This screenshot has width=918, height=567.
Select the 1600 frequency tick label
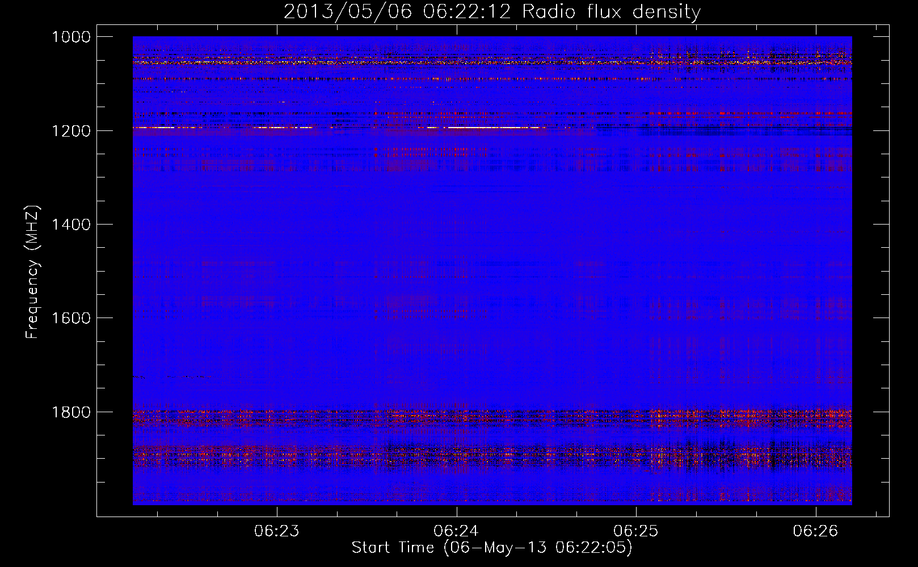pos(71,318)
